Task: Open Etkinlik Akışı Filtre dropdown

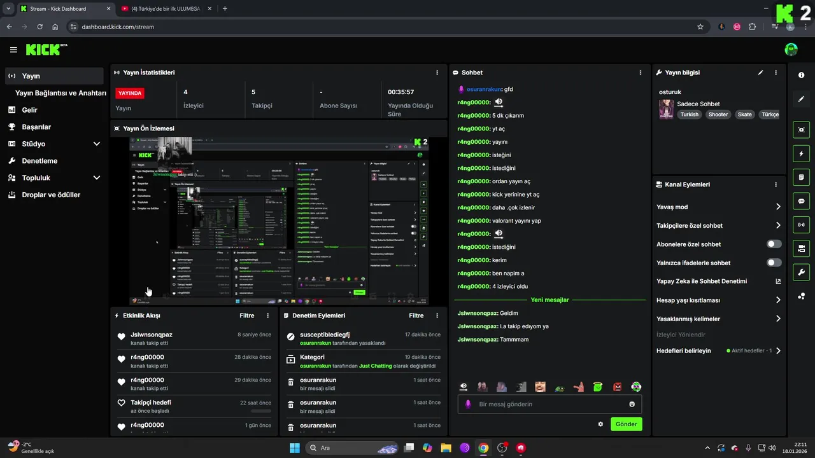Action: pos(246,316)
